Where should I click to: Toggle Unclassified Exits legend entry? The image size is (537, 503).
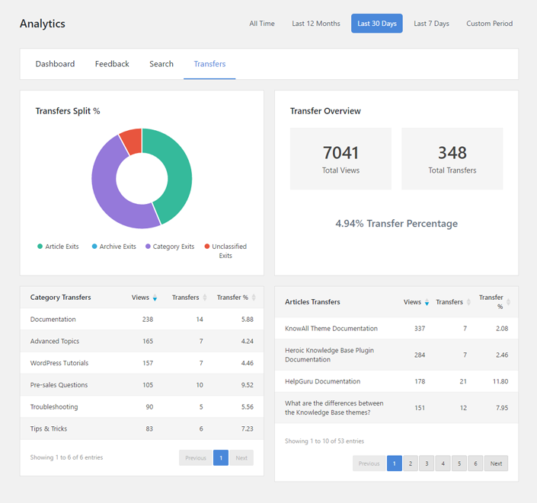[207, 247]
